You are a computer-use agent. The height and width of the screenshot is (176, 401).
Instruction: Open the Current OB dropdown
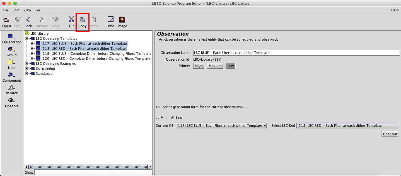pyautogui.click(x=221, y=125)
